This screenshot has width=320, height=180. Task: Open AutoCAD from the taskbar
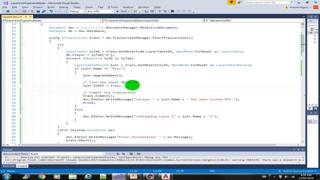coord(165,176)
